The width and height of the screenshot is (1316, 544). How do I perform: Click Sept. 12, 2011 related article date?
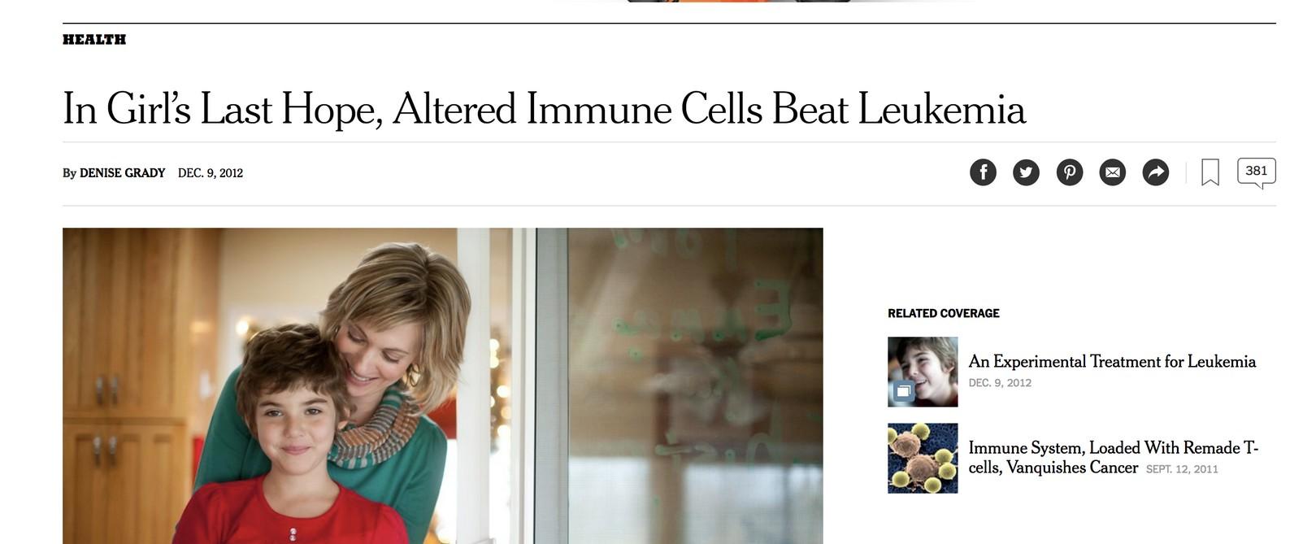1182,469
